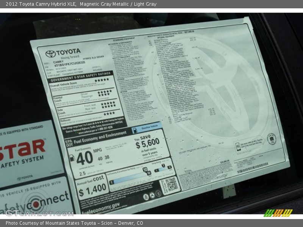The image size is (303, 227).
Task: Click the Rollover star rating
Action: click(109, 113)
